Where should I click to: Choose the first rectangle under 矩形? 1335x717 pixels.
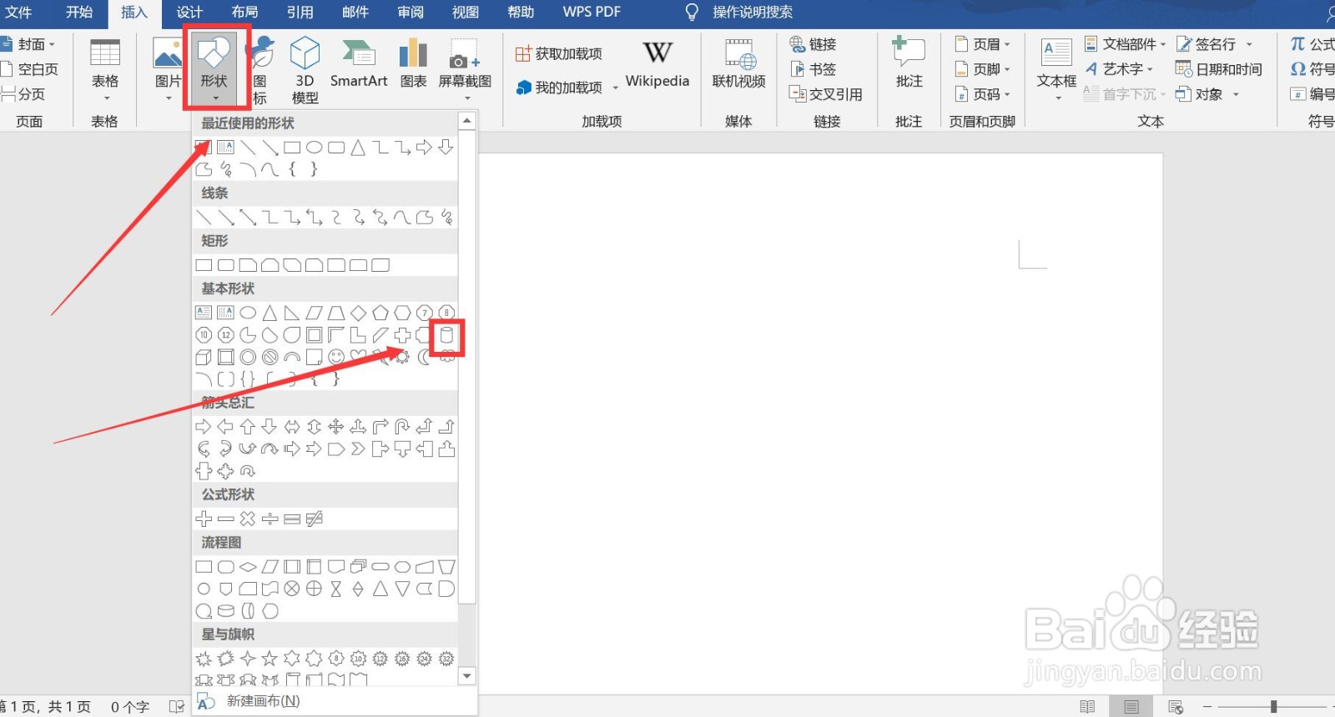point(204,265)
